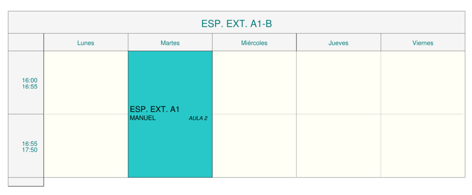This screenshot has width=472, height=195.
Task: Click the 16:00 16:55 time slot label
Action: 29,83
